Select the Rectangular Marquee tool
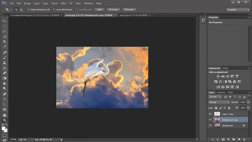The image size is (252, 142). click(x=4, y=26)
